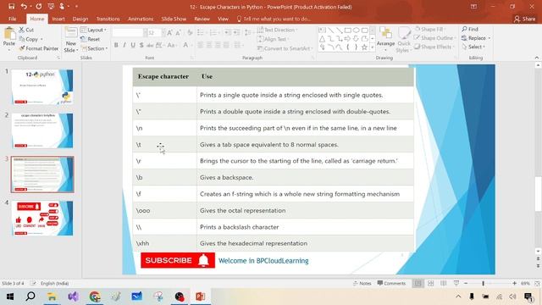Switch to the Design tab

pyautogui.click(x=80, y=19)
